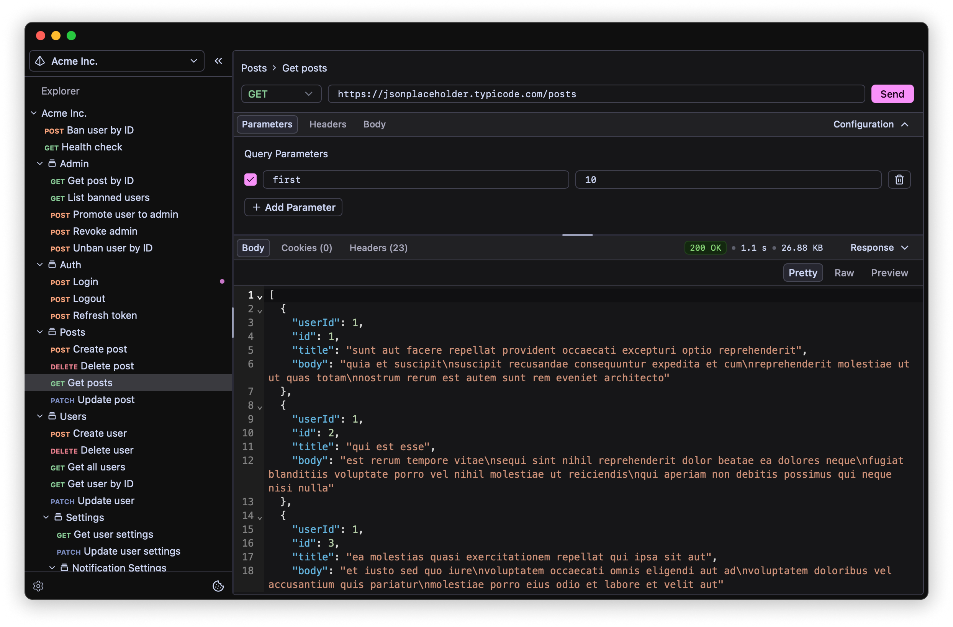953x627 pixels.
Task: Open the Cookies (0) response tab
Action: click(x=307, y=248)
